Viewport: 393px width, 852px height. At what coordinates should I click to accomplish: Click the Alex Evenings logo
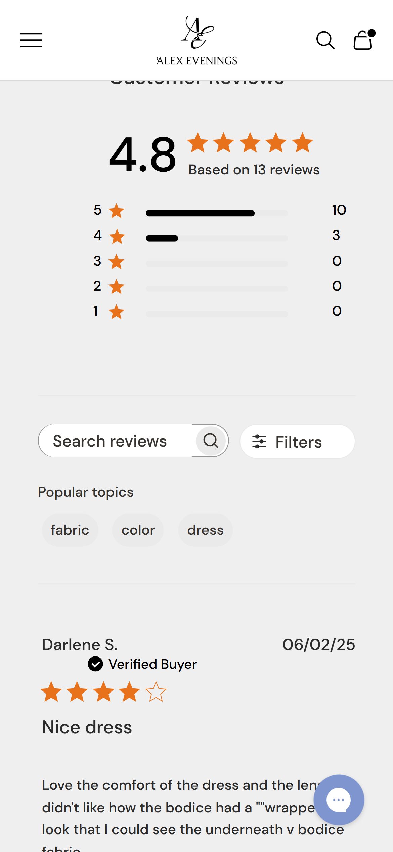point(197,40)
